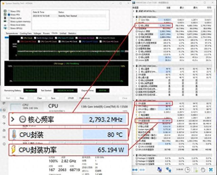Enable Stress local disks checkbox
The height and width of the screenshot is (175, 217).
[x=9, y=25]
